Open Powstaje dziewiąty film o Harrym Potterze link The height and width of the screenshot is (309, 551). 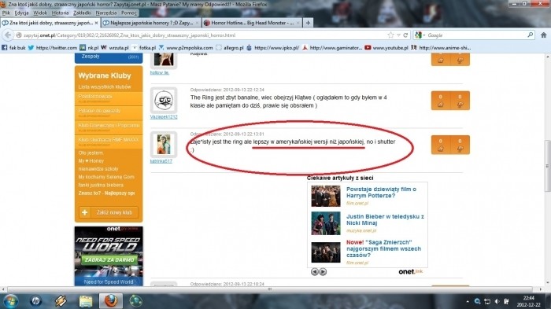[381, 192]
